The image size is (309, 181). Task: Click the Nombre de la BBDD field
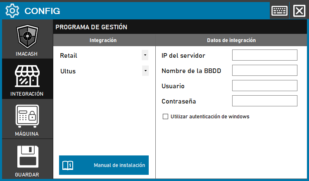264,71
